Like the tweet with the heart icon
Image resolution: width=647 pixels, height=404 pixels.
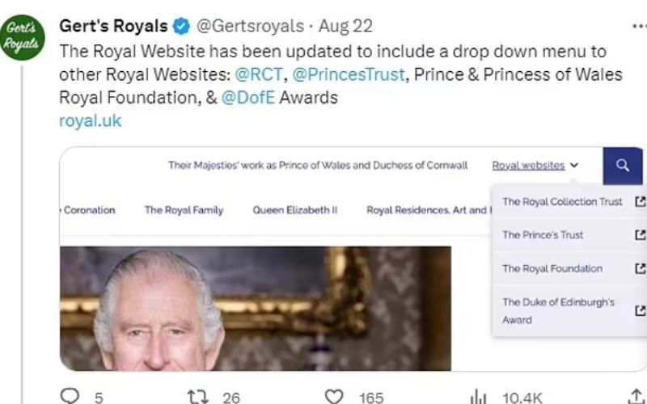coord(333,397)
